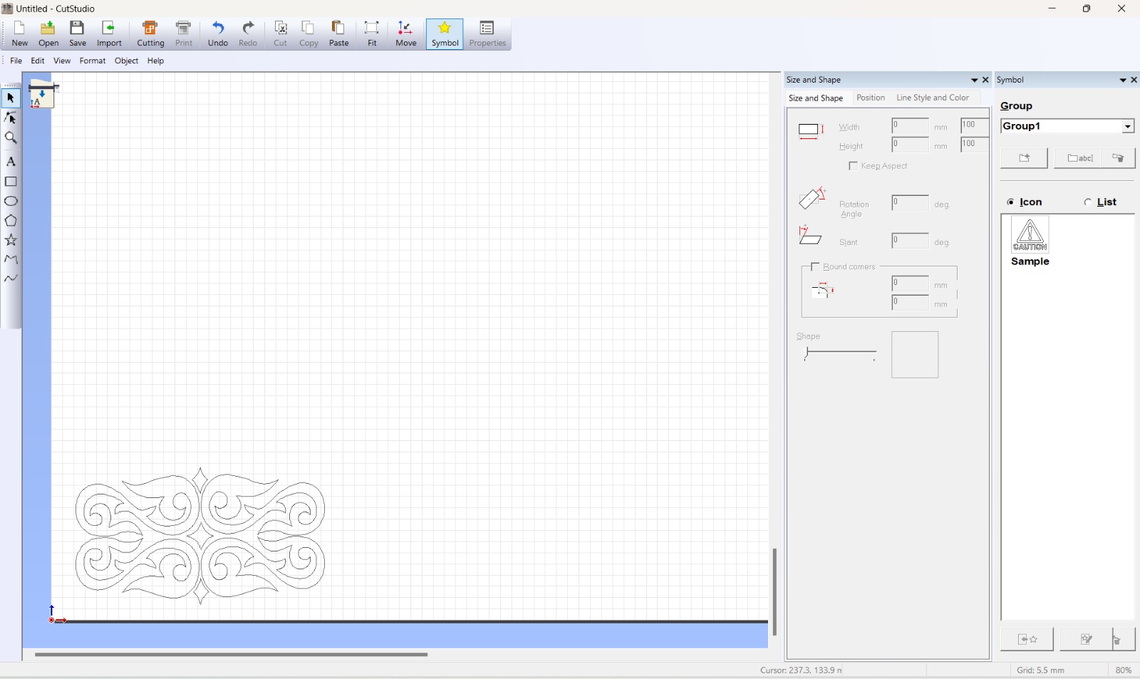Open the Object menu
The width and height of the screenshot is (1140, 679).
pos(127,61)
